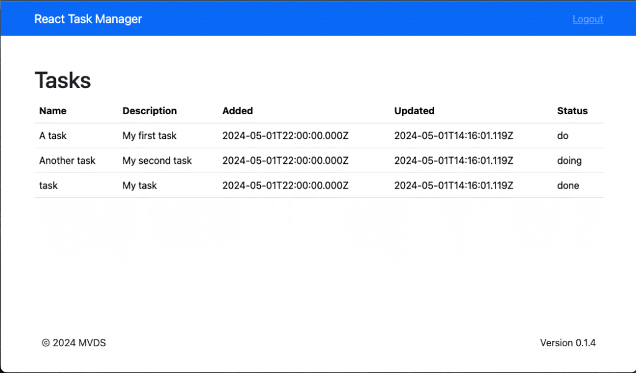Click the Tasks page heading
The height and width of the screenshot is (373, 636).
coord(63,80)
